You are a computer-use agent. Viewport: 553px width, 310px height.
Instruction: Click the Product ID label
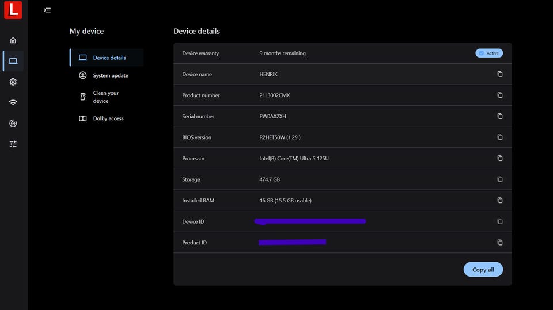point(194,242)
